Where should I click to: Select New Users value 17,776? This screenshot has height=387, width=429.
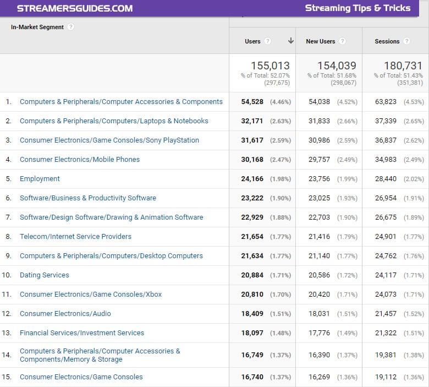319,333
